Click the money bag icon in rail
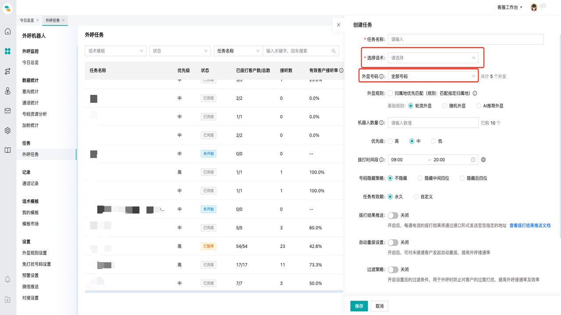 7,91
